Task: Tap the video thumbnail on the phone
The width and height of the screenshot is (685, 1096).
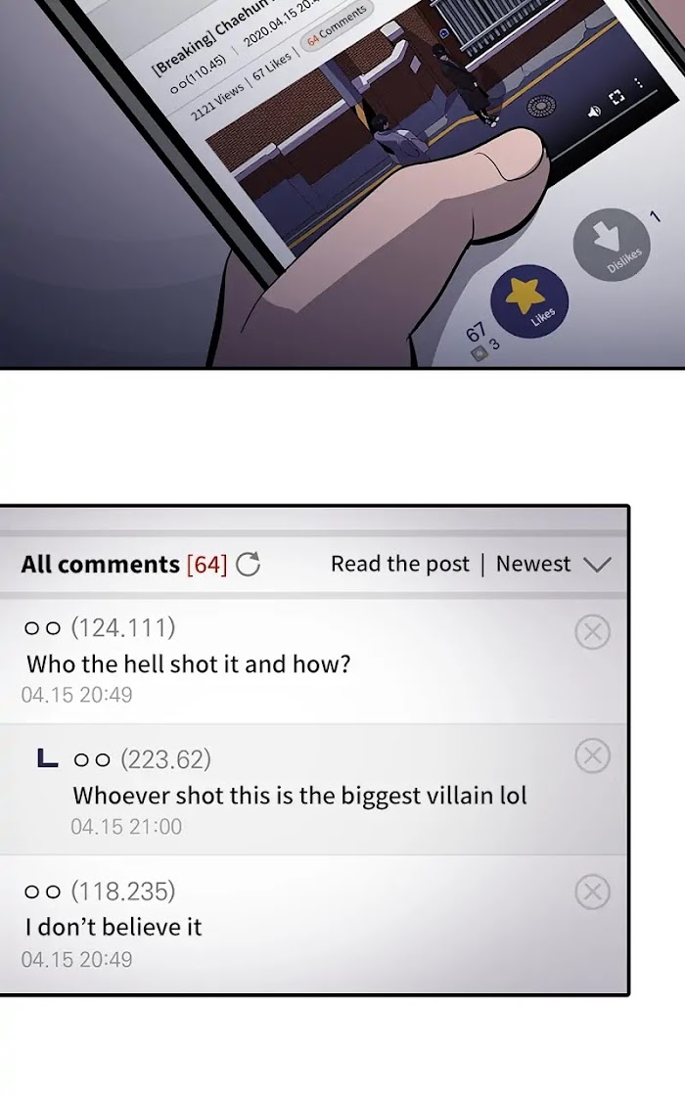Action: (391, 118)
